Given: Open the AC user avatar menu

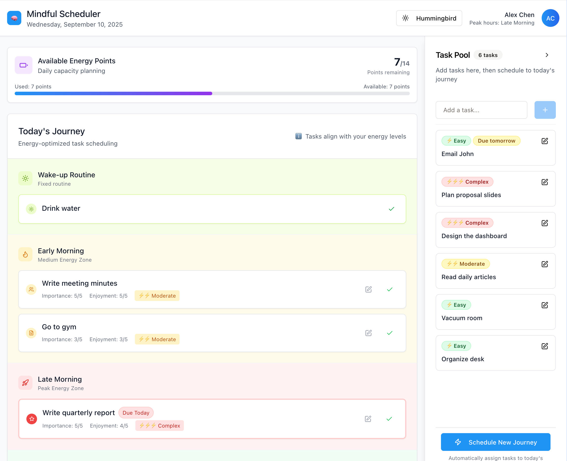Looking at the screenshot, I should (x=550, y=18).
